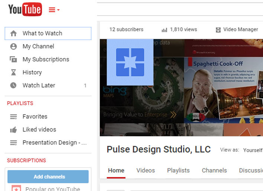
Task: Open What to Watch
Action: pos(48,33)
